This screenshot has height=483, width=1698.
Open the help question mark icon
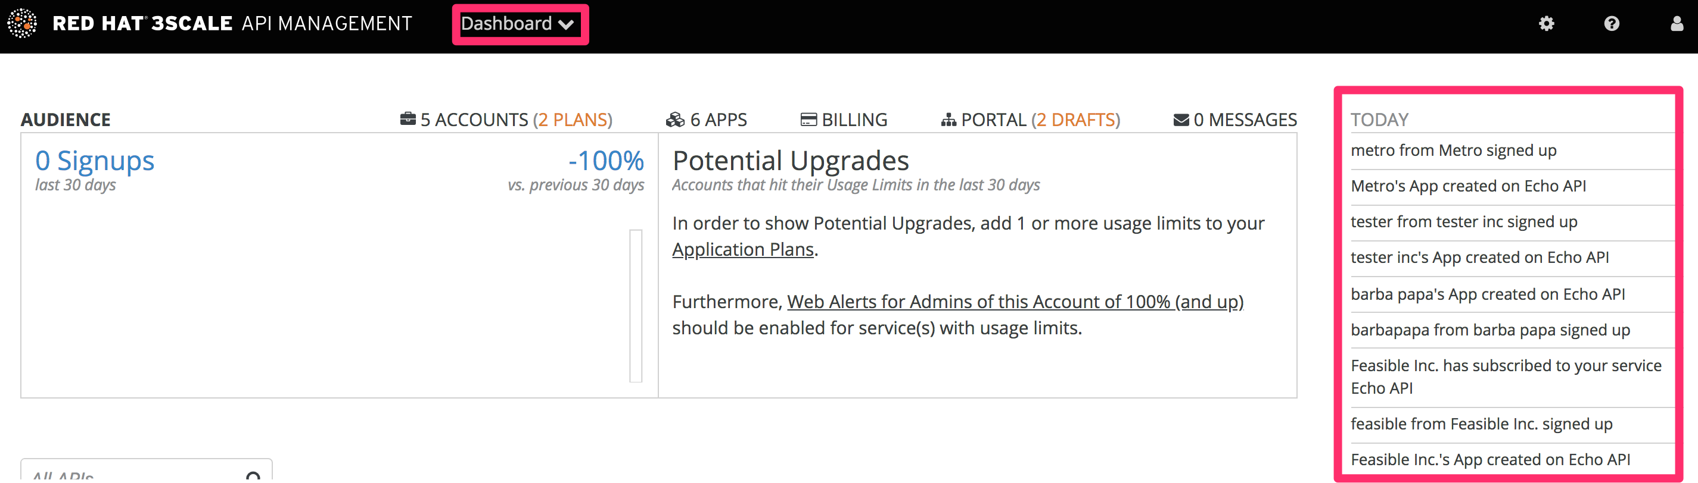pos(1612,24)
